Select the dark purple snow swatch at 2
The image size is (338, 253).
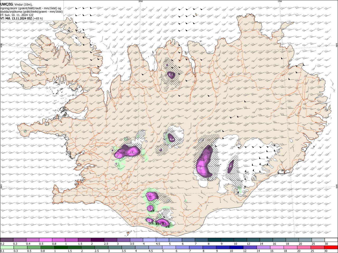[x=97, y=240]
